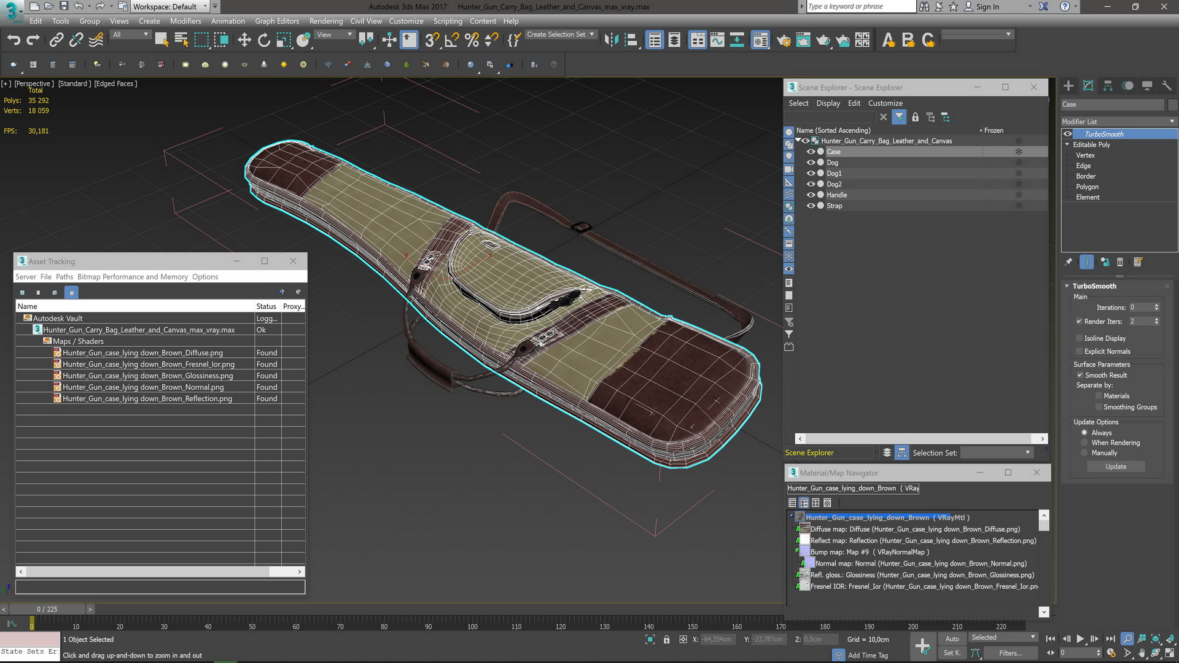Screen dimensions: 1179x663
Task: Open the Utilities hammer panel tab
Action: (1167, 86)
